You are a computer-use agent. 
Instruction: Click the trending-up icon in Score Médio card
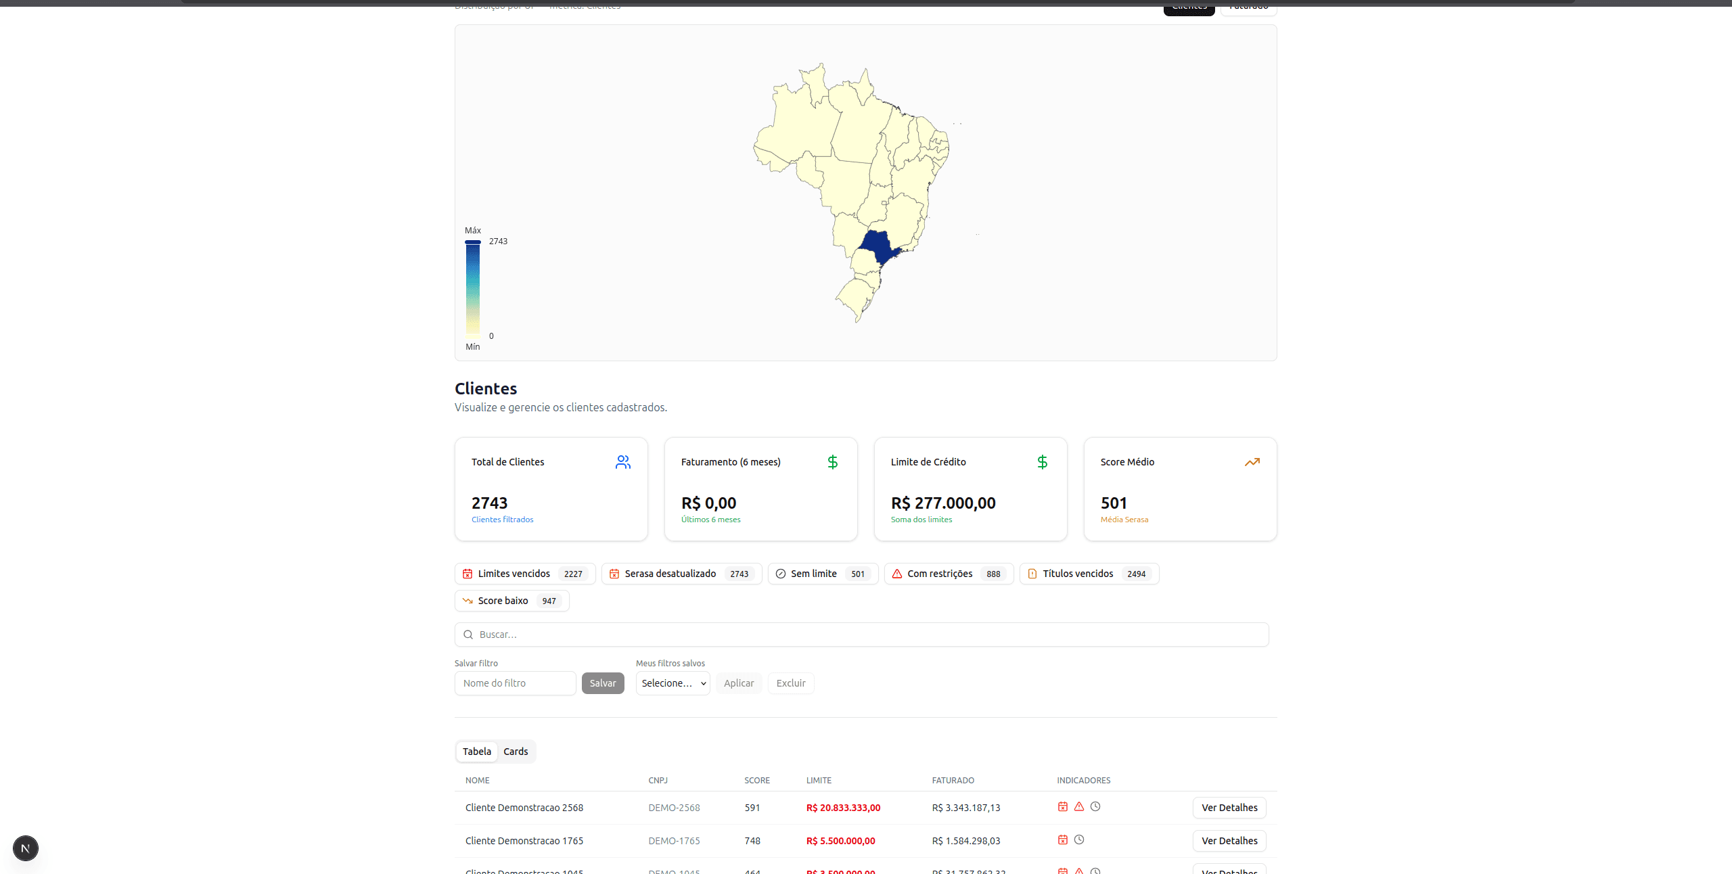[1252, 462]
